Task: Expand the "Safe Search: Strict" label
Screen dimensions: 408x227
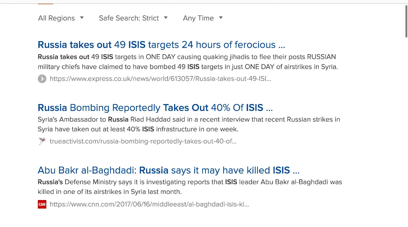Action: click(x=129, y=18)
